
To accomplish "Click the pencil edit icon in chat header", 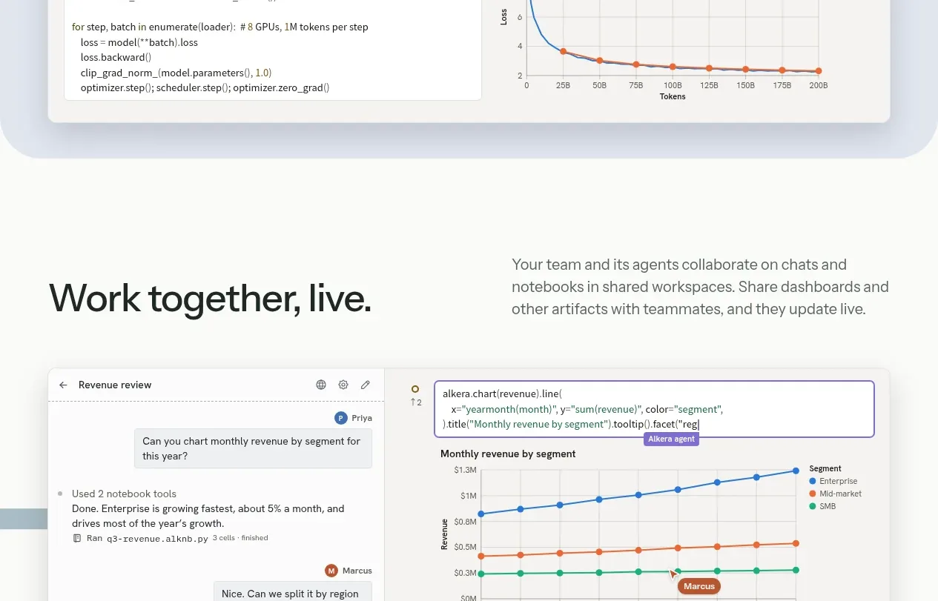I will 366,385.
